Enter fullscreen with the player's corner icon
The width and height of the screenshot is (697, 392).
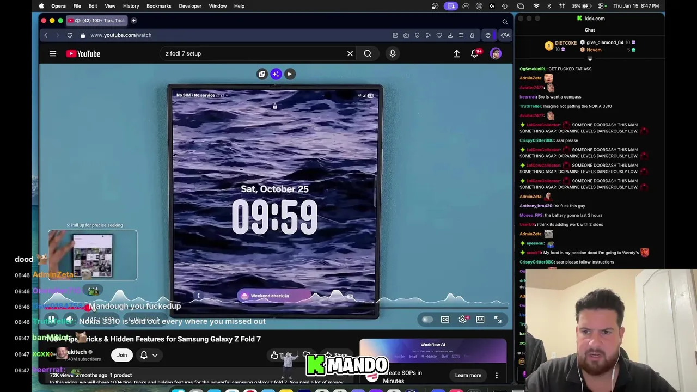click(x=498, y=320)
